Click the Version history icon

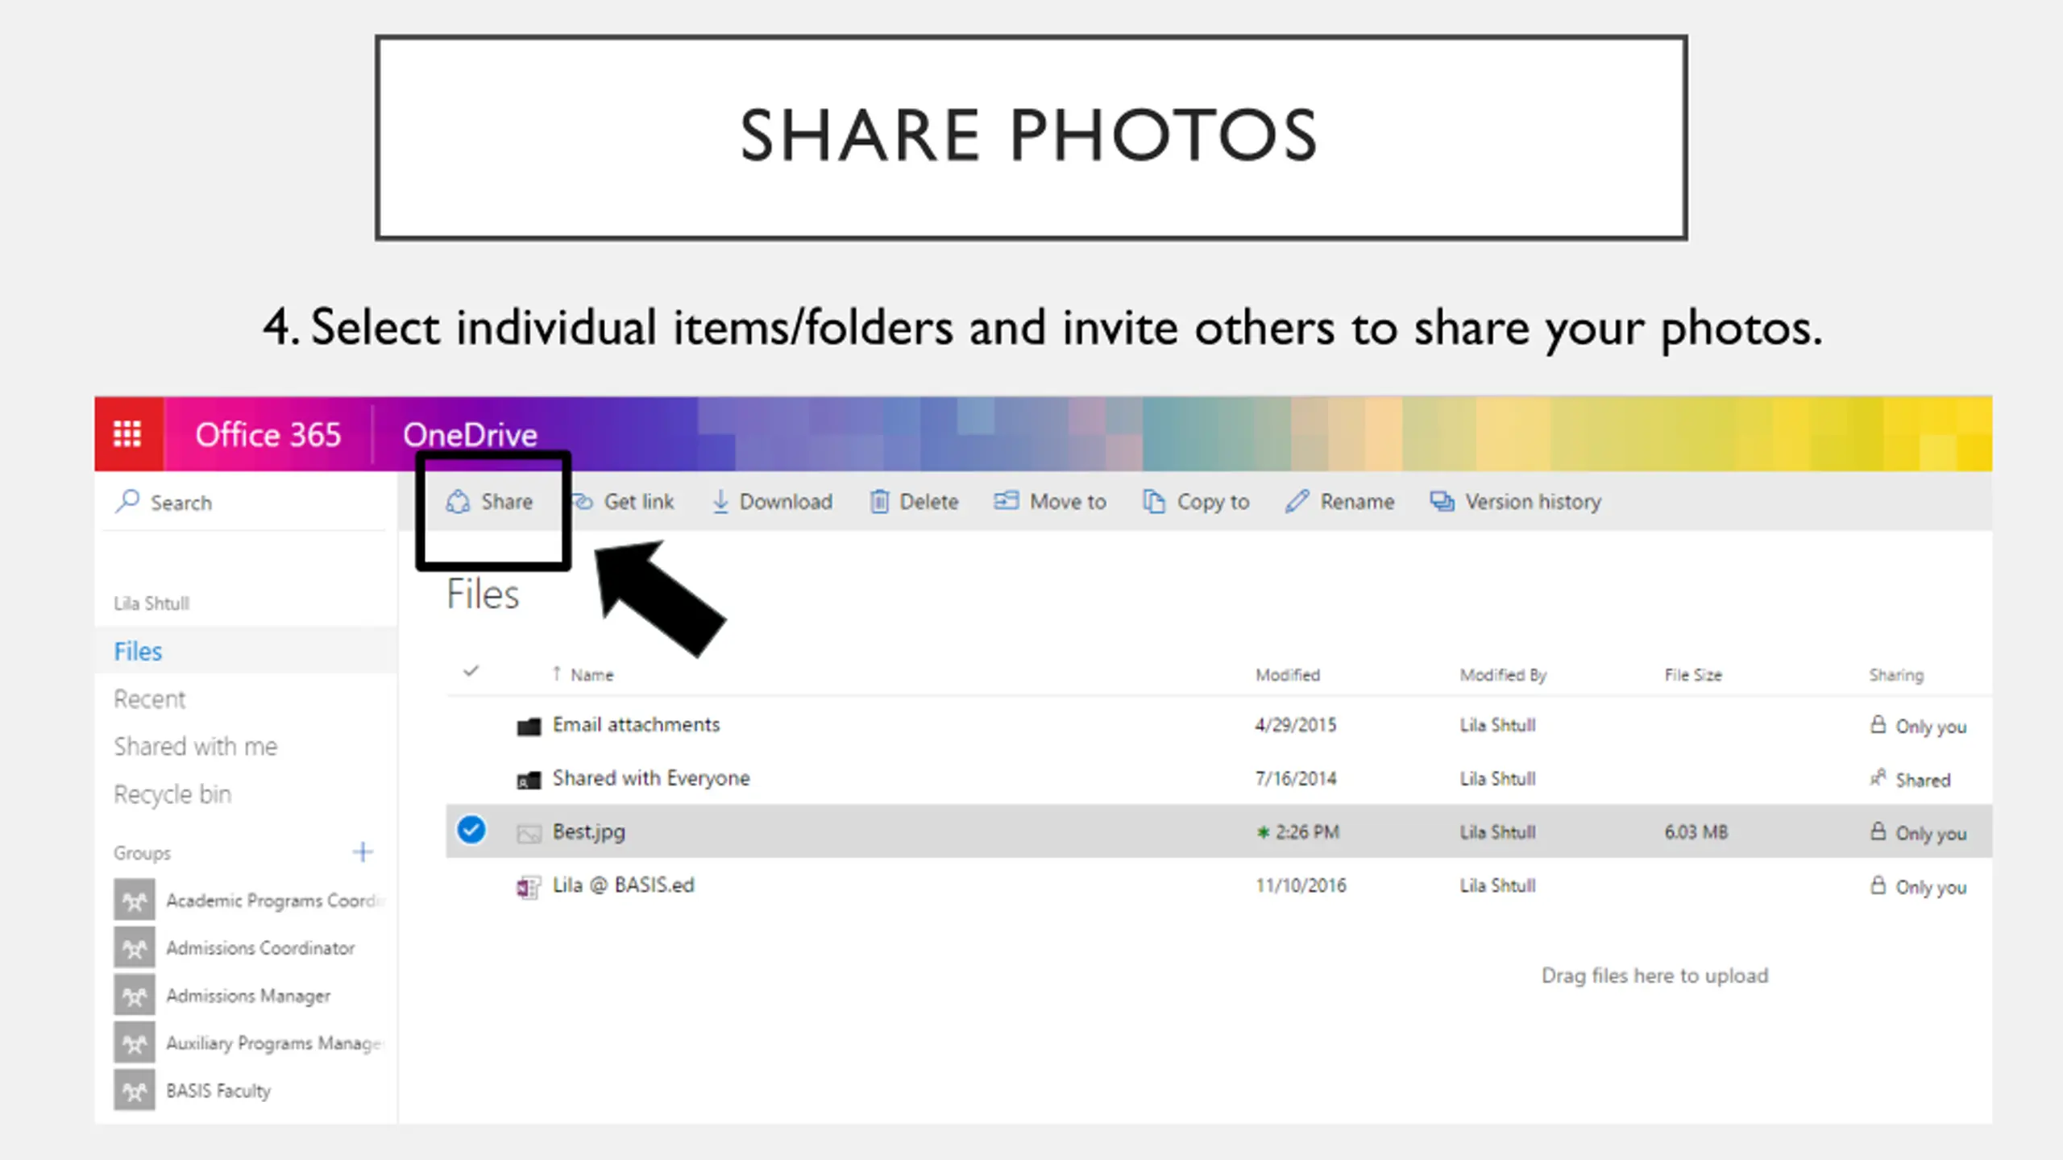[x=1442, y=502]
